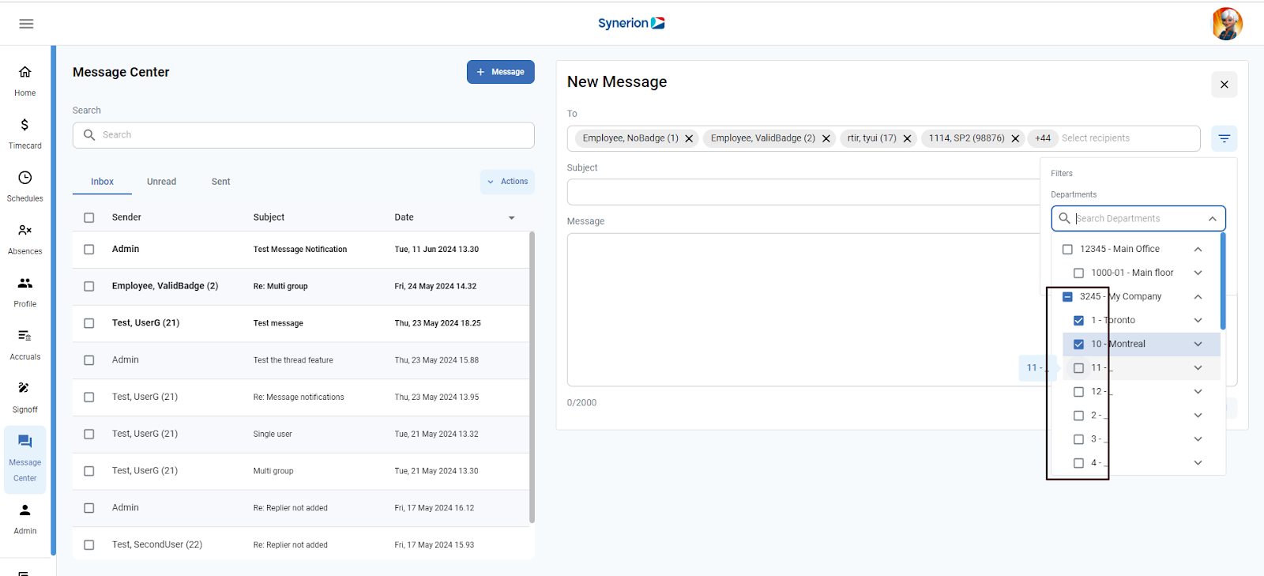Toggle select-all messages checkbox in header
1264x576 pixels.
coord(89,217)
